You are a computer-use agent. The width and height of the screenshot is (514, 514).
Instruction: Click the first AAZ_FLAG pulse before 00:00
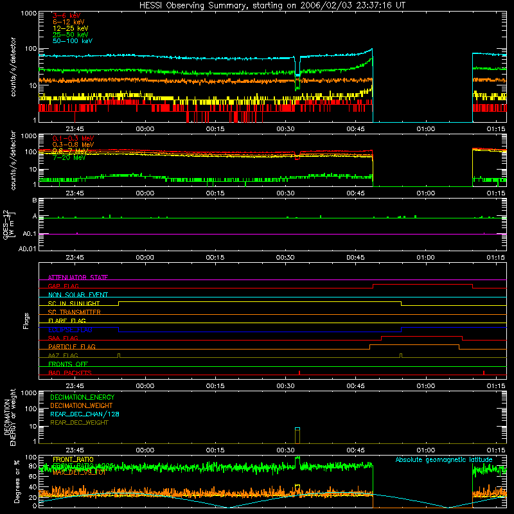pos(119,356)
